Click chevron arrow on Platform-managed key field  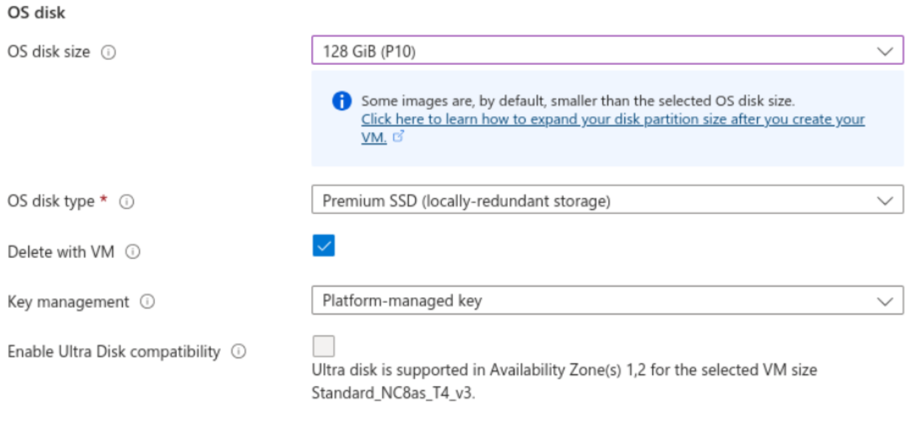click(x=884, y=301)
